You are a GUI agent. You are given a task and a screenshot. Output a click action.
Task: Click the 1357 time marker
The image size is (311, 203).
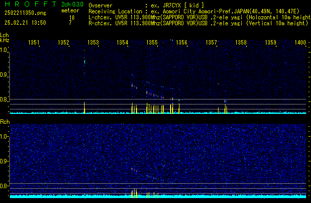coord(212,43)
